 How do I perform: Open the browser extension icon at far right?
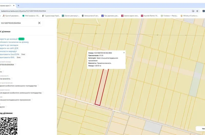tap(204, 11)
